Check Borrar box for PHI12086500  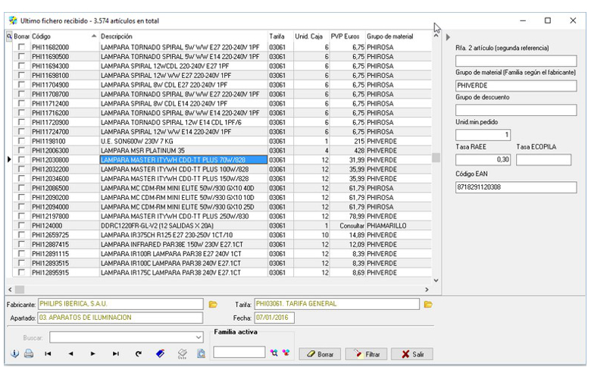pos(21,188)
